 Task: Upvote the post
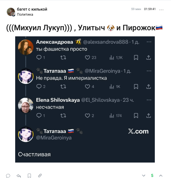161,176
